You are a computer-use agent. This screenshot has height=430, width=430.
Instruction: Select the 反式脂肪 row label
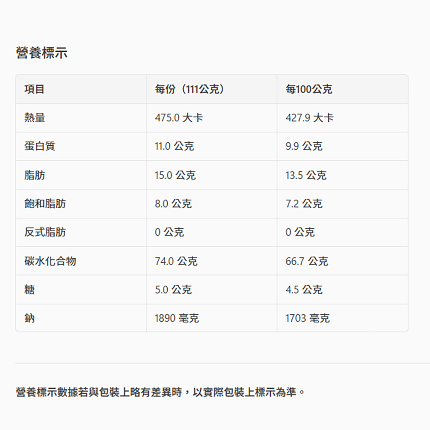(45, 232)
